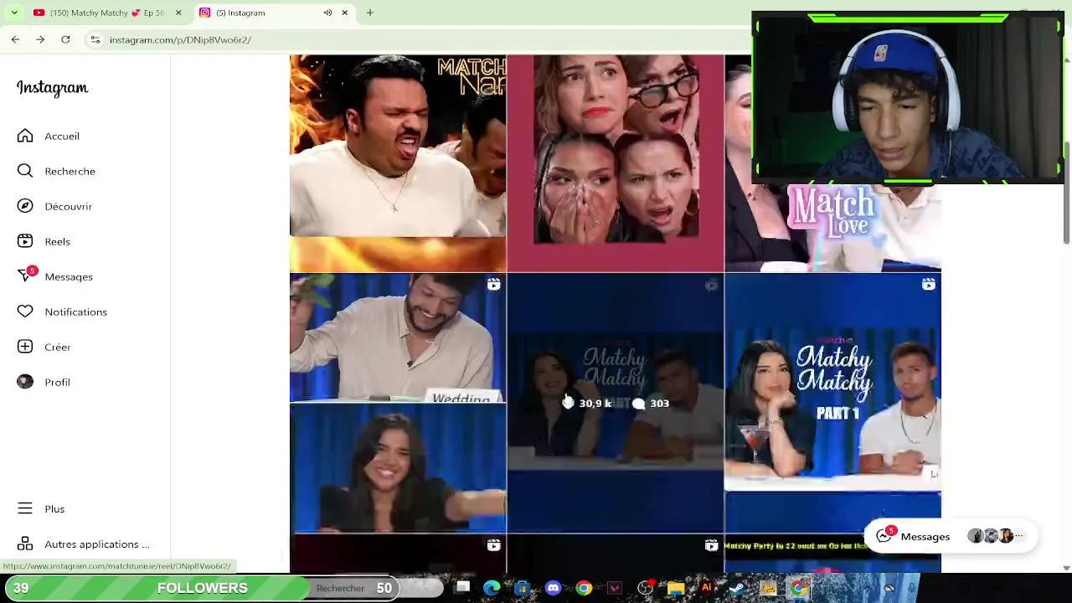Open the Messages icon with red badge
The width and height of the screenshot is (1072, 603).
[x=27, y=276]
